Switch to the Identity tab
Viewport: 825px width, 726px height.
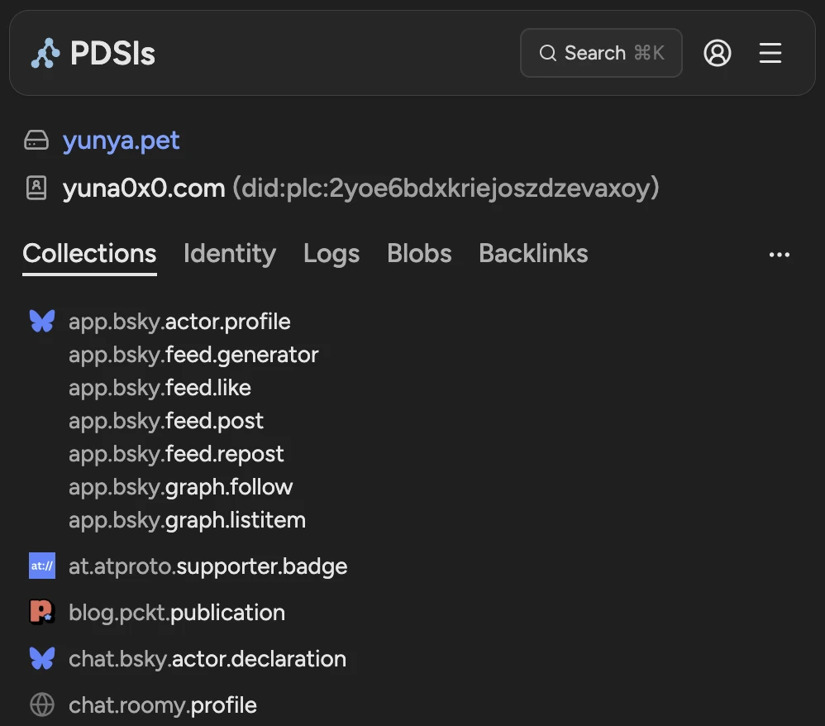[230, 253]
